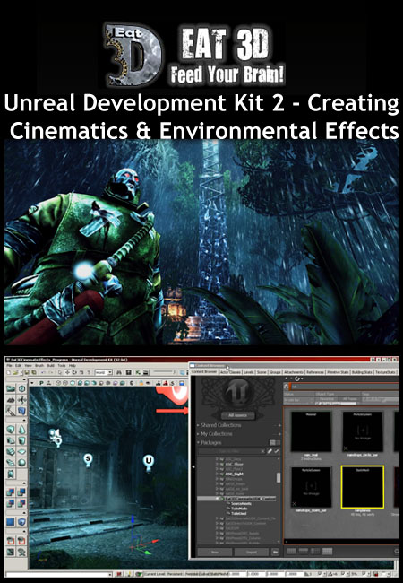403x583 pixels.
Task: Open the World coordinate system dropdown
Action: [104, 372]
